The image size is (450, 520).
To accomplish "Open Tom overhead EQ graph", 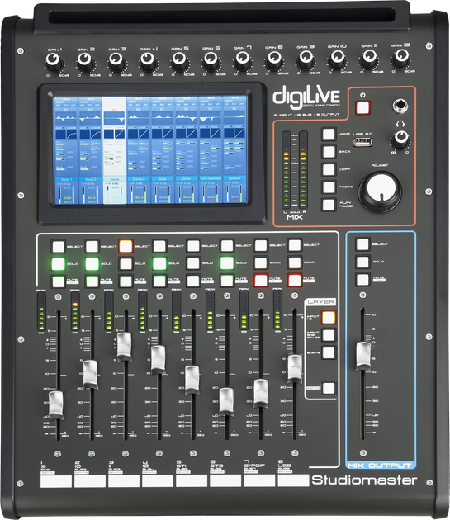I will (211, 118).
